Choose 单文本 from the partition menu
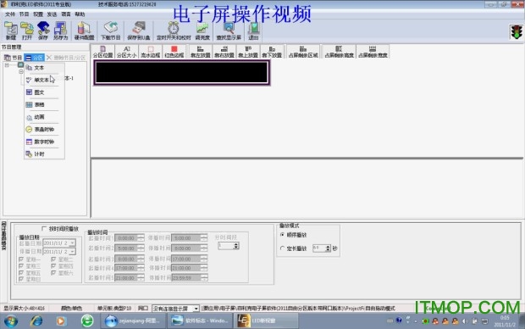This screenshot has height=329, width=525. [x=44, y=80]
